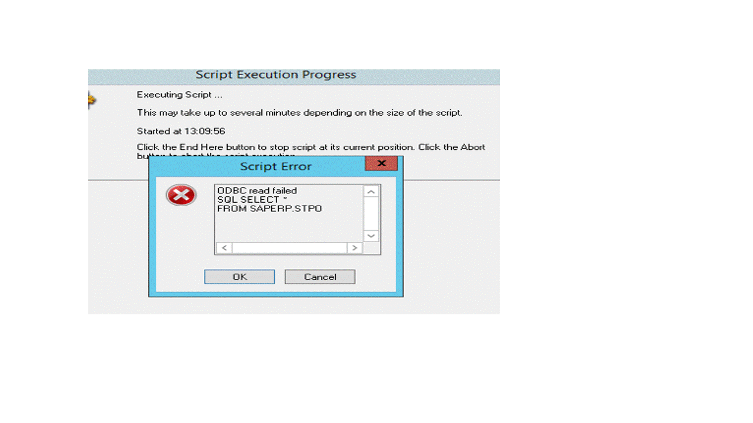The image size is (753, 423).
Task: Click the vertical scrollbar track in error box
Action: tap(371, 213)
